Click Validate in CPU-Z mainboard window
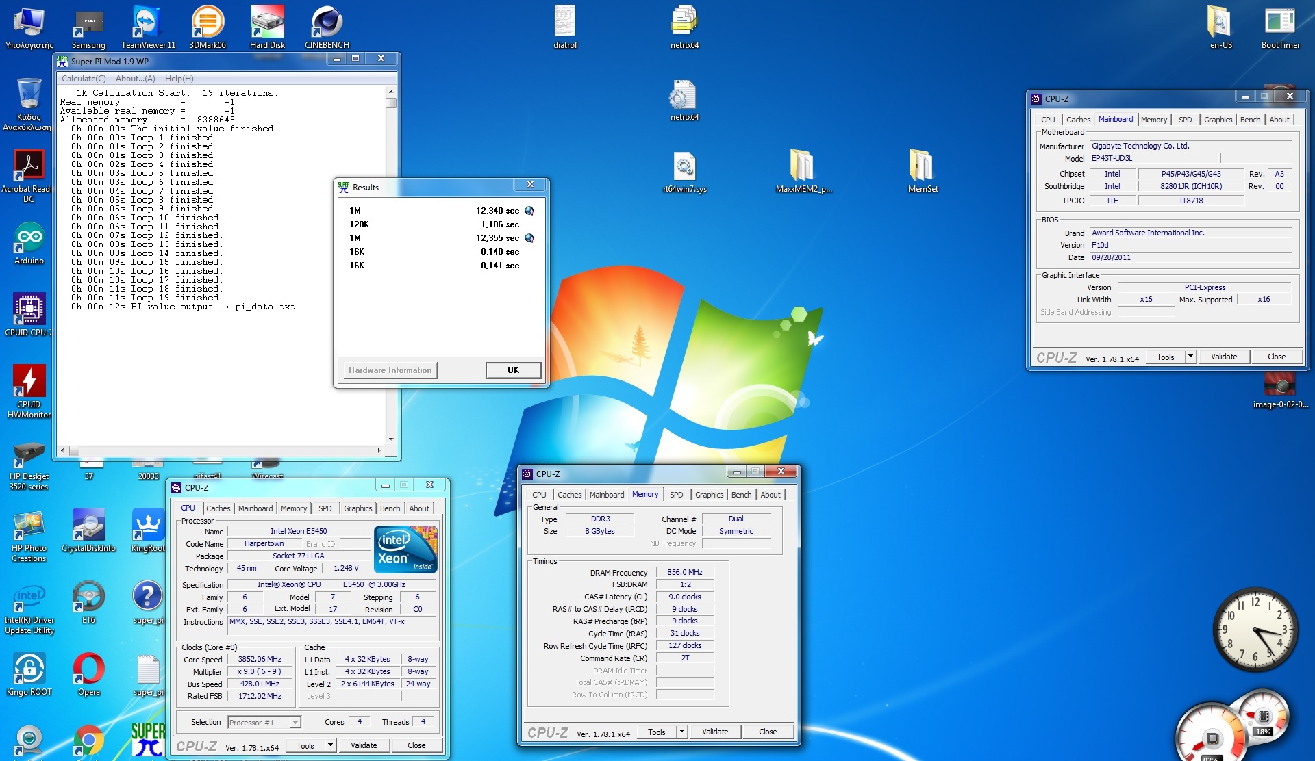 coord(1224,357)
